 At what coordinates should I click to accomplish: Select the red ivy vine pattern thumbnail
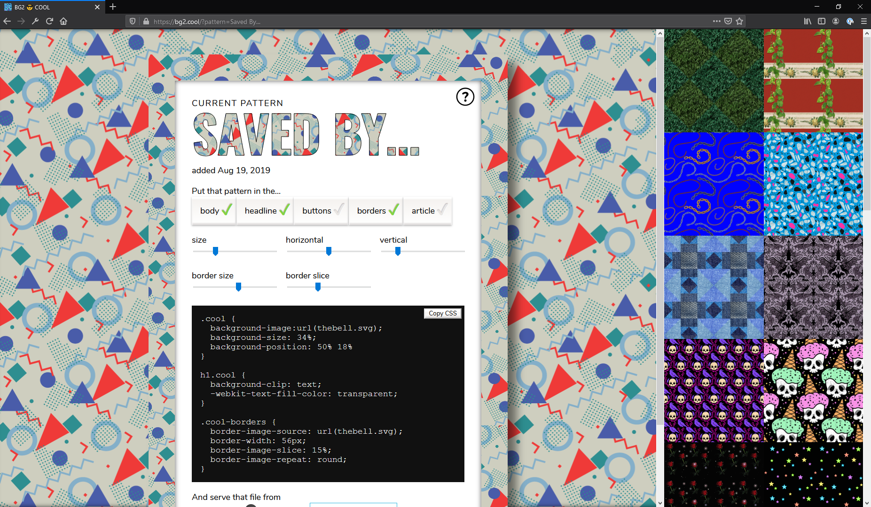813,80
